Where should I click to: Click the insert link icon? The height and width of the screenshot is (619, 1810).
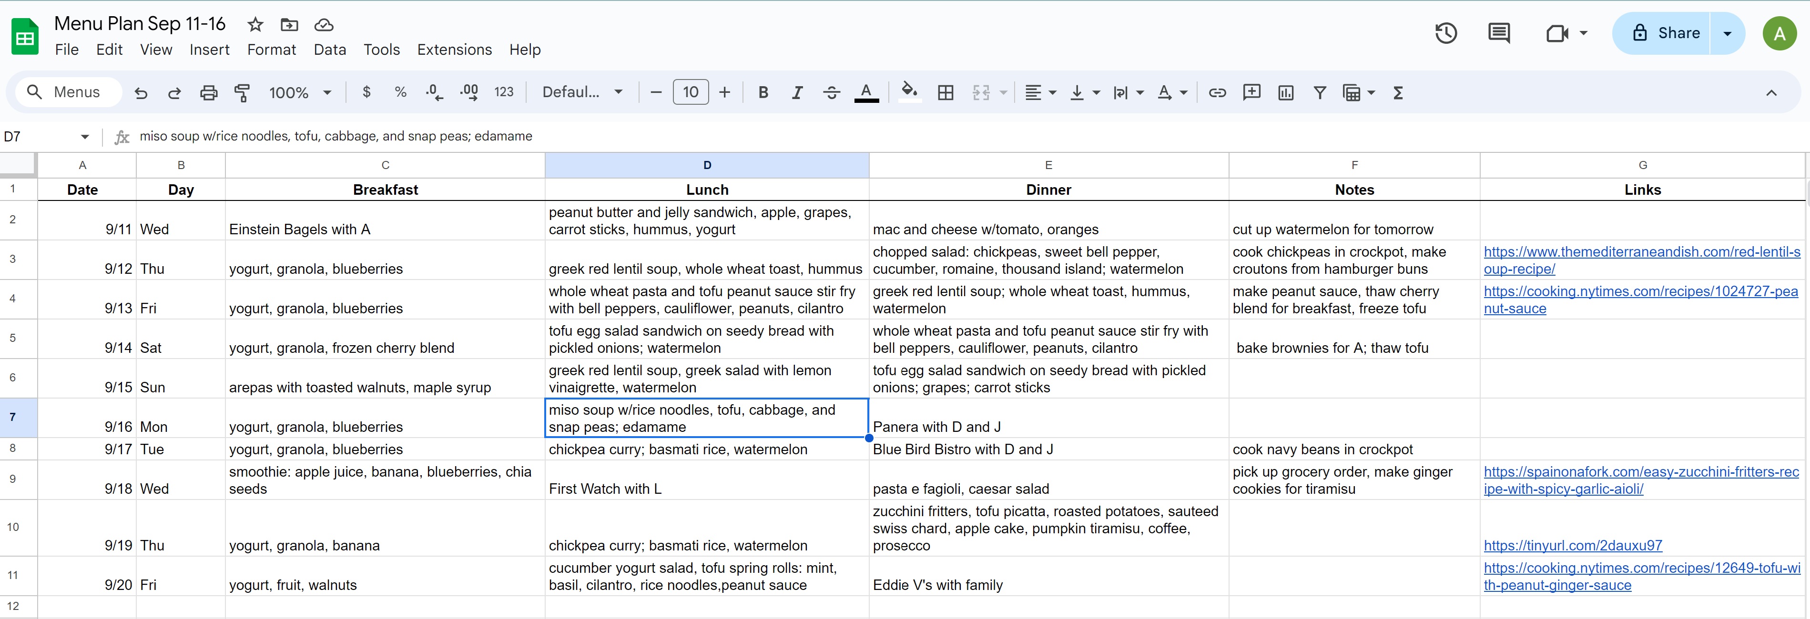pyautogui.click(x=1217, y=93)
